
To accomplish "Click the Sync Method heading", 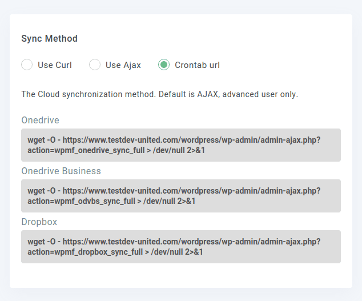I will point(50,38).
